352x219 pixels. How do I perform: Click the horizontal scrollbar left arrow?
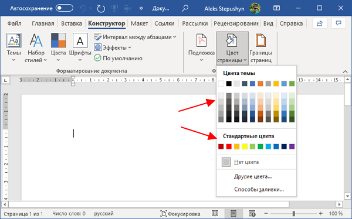pyautogui.click(x=5, y=204)
